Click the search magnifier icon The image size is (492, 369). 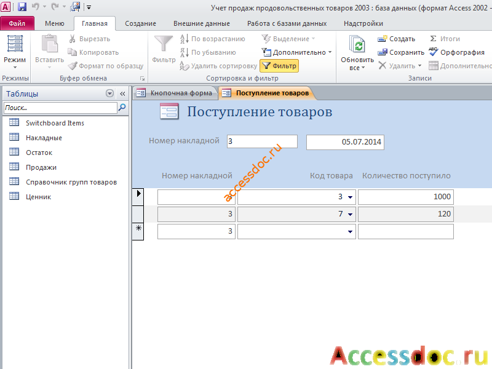pos(122,108)
